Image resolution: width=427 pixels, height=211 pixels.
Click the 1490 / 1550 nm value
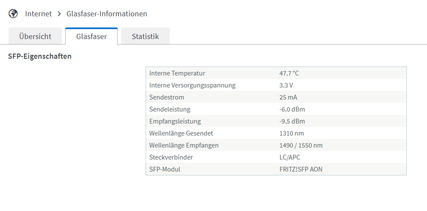(x=301, y=145)
